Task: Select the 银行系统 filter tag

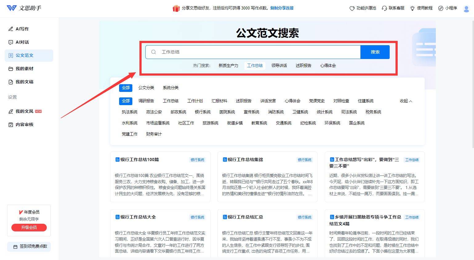Action: click(203, 112)
